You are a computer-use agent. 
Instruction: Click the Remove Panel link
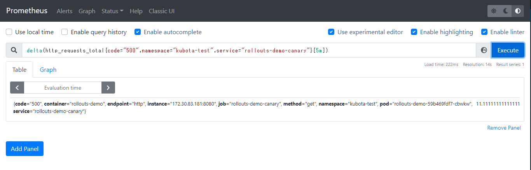point(504,128)
